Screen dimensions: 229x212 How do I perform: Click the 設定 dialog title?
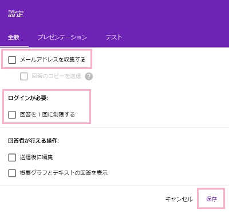point(16,14)
